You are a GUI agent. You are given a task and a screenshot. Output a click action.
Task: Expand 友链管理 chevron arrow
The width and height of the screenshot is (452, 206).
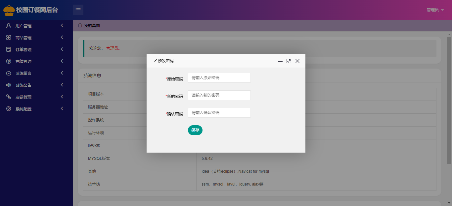[62, 97]
